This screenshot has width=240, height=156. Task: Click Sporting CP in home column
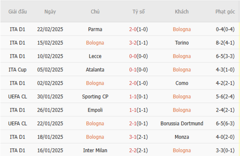[95, 96]
